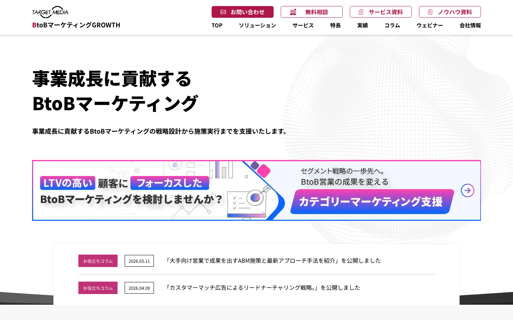Open the 無料相談 free consultation button
The image size is (513, 320).
click(312, 12)
